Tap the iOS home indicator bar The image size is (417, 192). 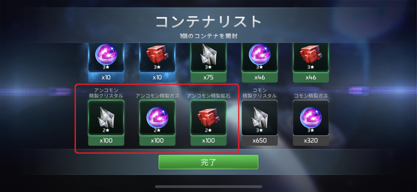208,187
